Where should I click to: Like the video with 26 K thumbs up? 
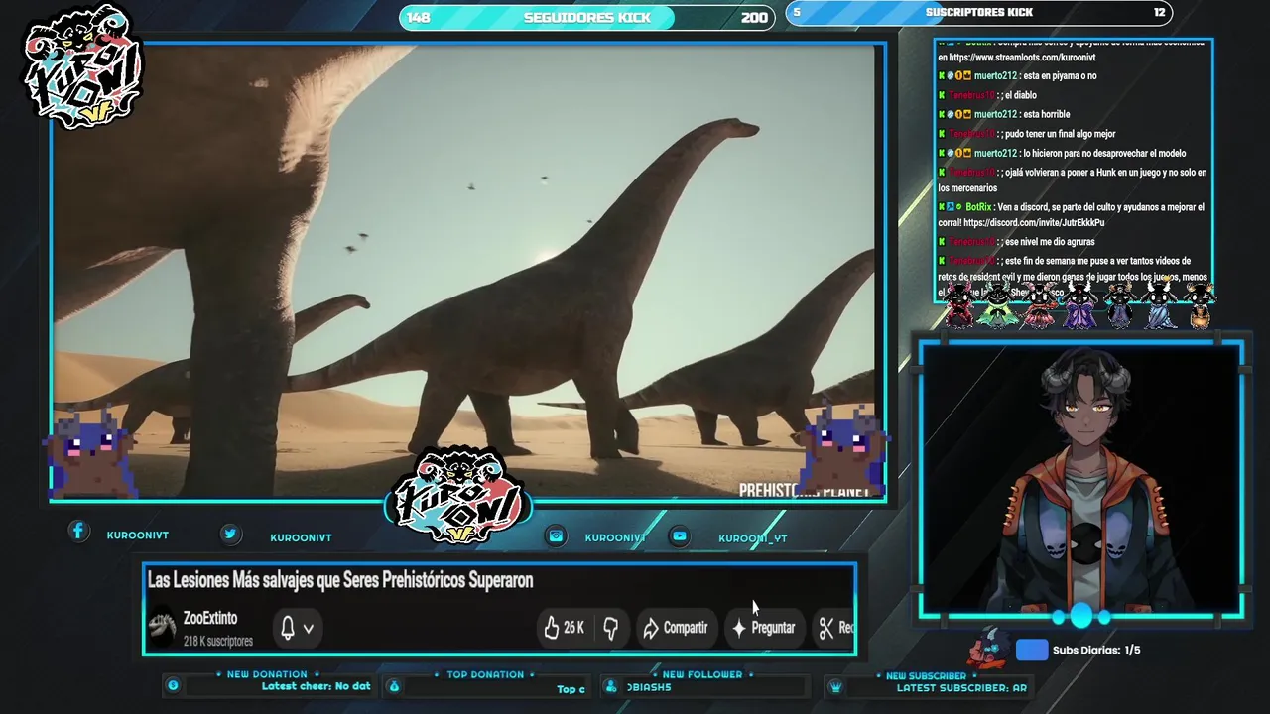564,628
